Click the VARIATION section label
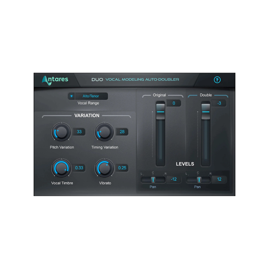 tap(86, 115)
